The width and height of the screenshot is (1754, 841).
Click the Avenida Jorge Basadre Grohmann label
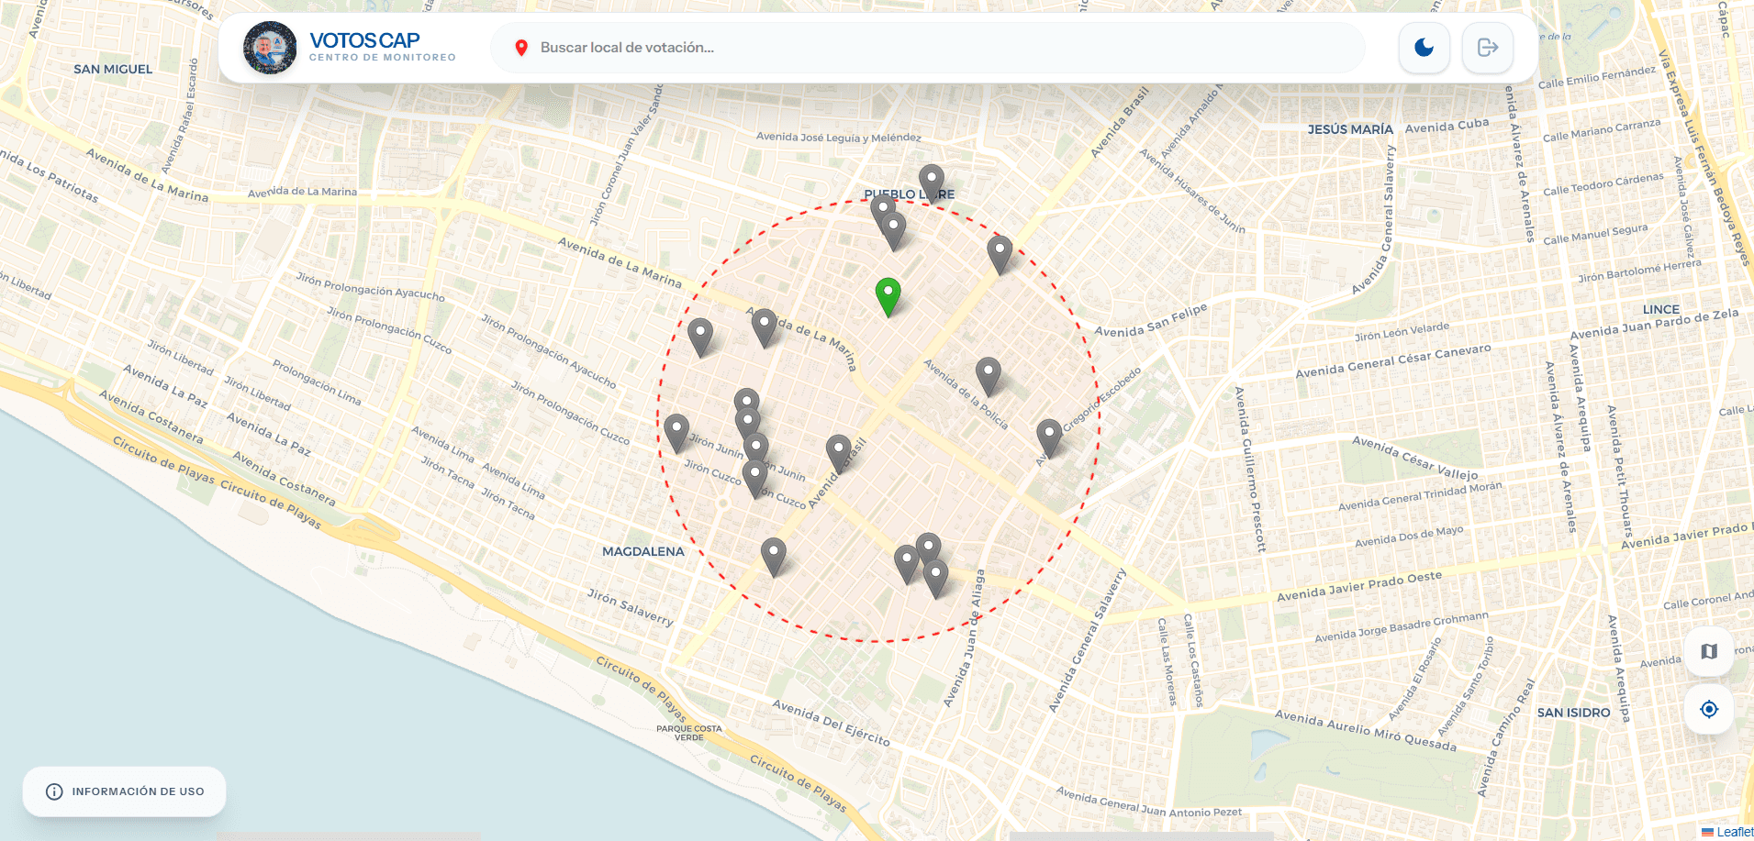1402,627
